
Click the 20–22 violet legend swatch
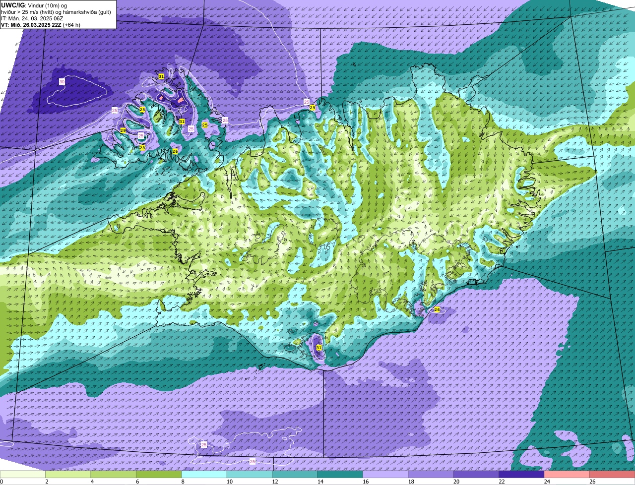tap(476, 475)
